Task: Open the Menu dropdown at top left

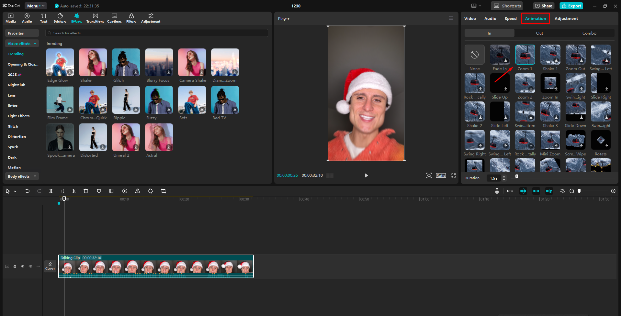Action: 35,5
